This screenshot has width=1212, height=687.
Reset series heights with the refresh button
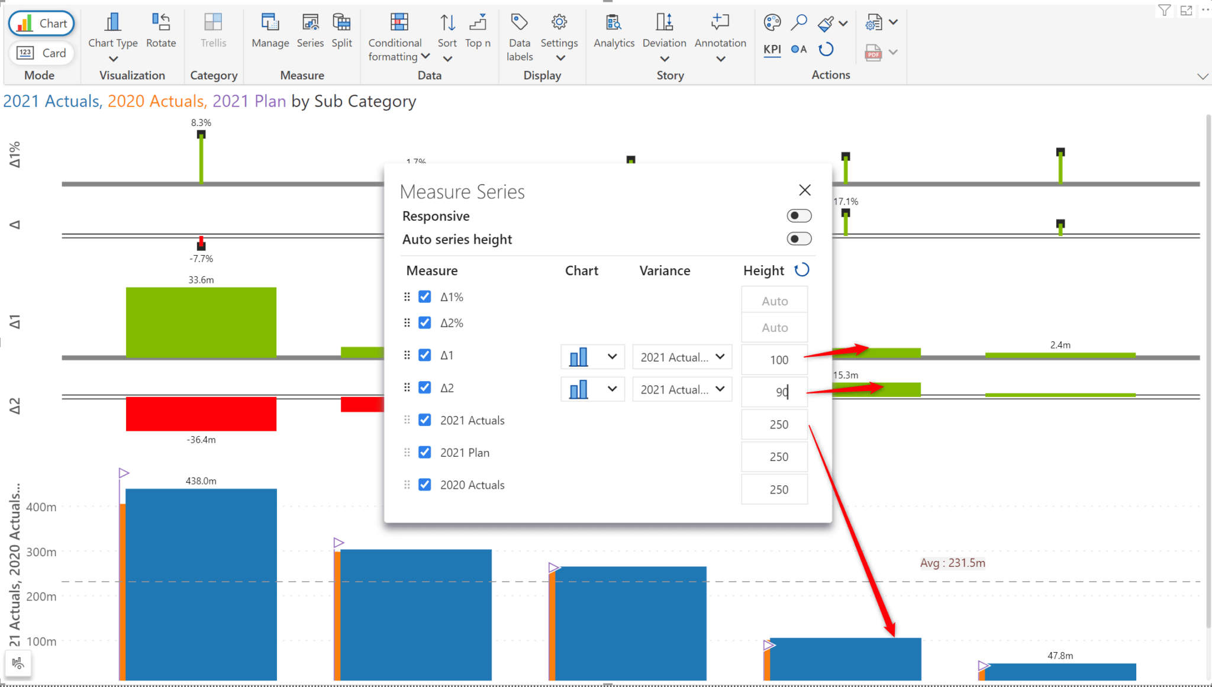(802, 270)
